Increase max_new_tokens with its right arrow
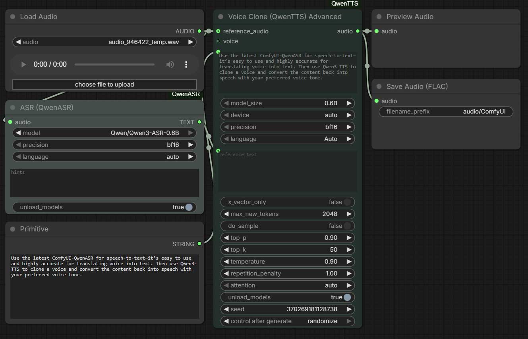 point(349,214)
